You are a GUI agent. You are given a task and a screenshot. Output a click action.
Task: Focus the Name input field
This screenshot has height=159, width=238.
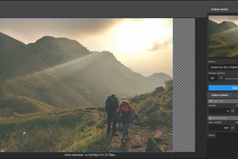[223, 67]
